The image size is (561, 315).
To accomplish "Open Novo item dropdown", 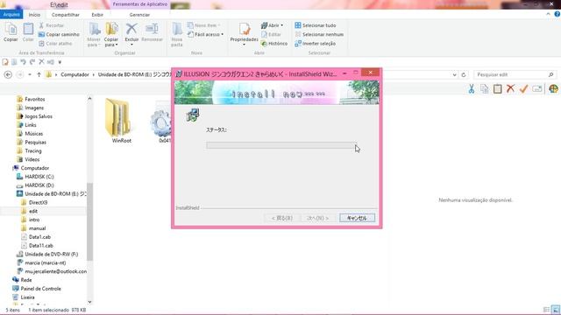I will click(x=203, y=25).
